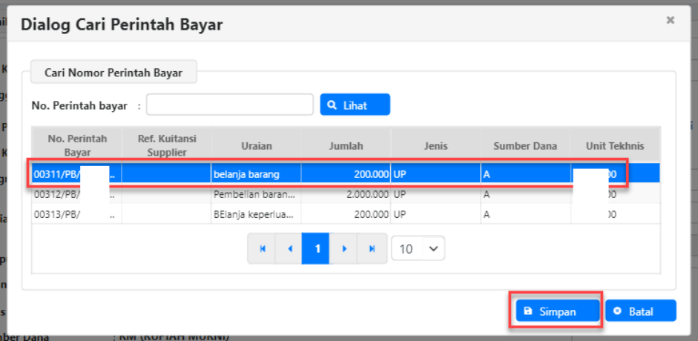This screenshot has height=341, width=698.
Task: Type in the No. Perintah bayar field
Action: (229, 105)
